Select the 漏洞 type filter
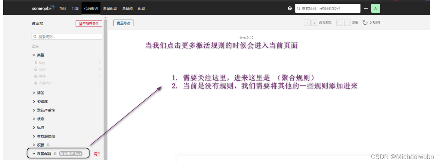 67,69
